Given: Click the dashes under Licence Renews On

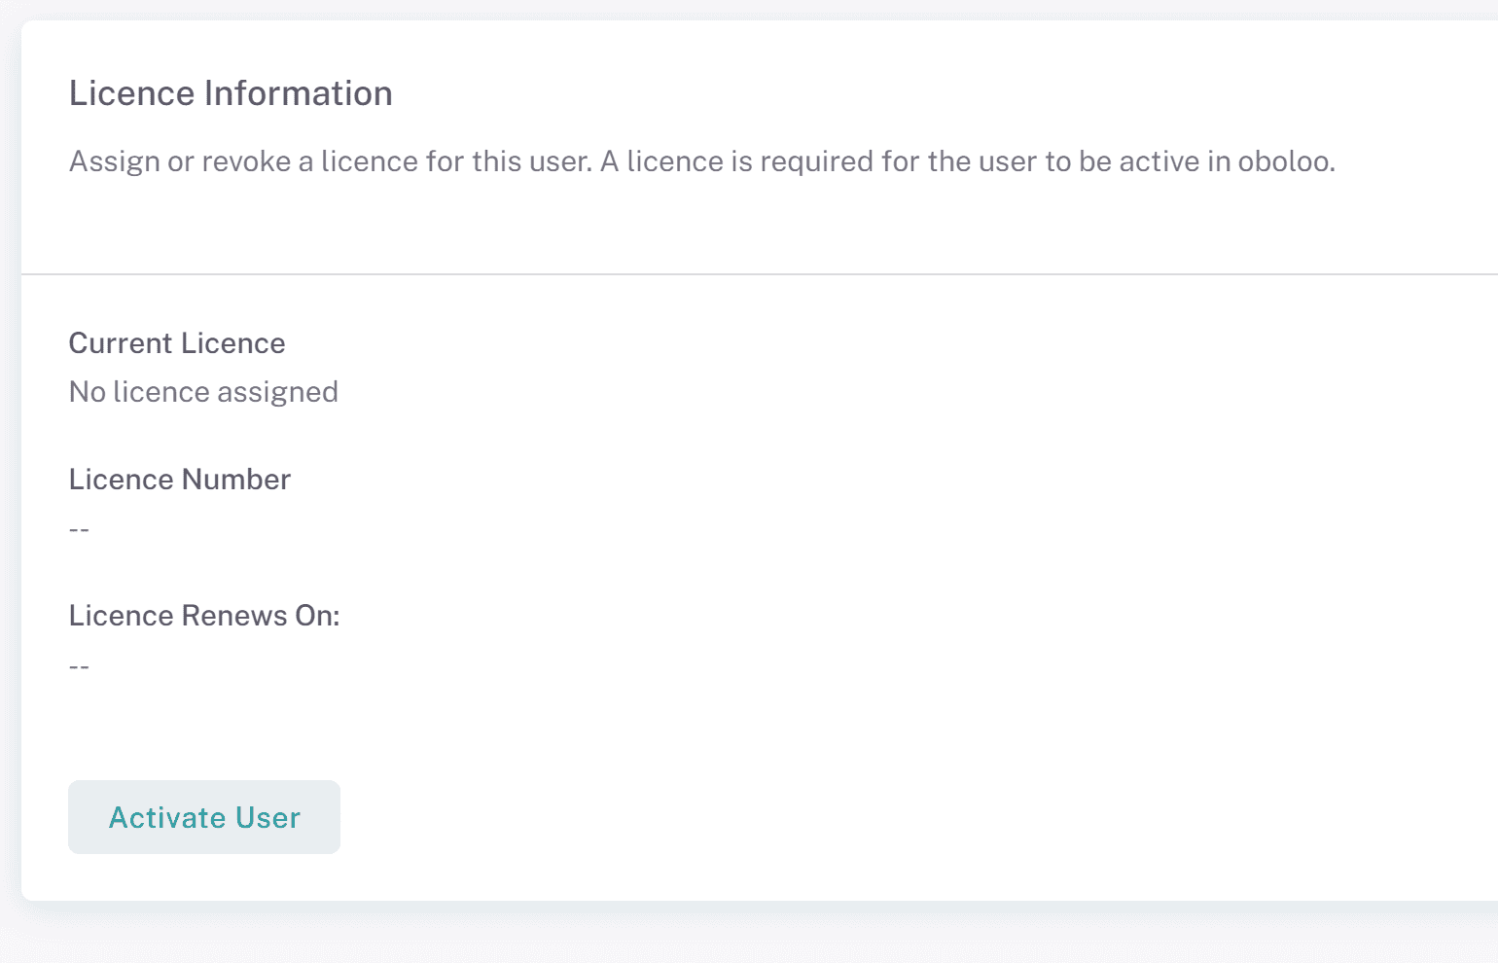Looking at the screenshot, I should pos(79,667).
